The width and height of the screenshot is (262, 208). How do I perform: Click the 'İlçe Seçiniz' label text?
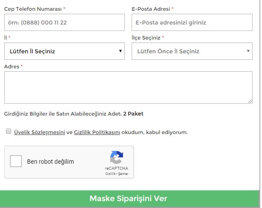[x=146, y=38]
